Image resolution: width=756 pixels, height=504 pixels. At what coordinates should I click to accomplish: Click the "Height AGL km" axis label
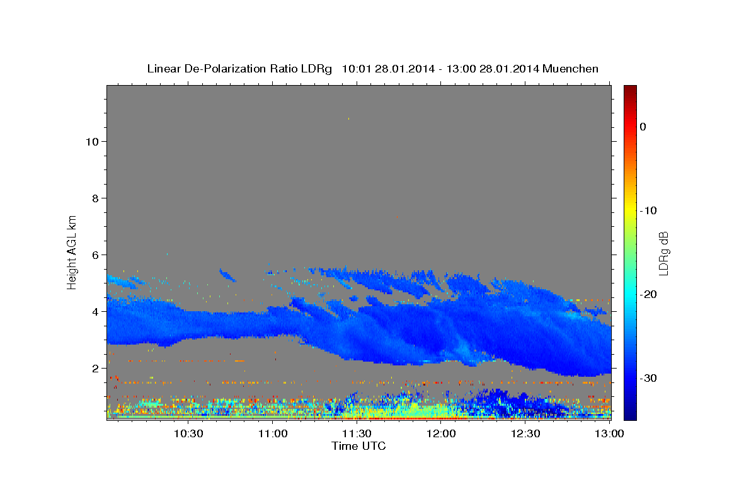point(72,251)
